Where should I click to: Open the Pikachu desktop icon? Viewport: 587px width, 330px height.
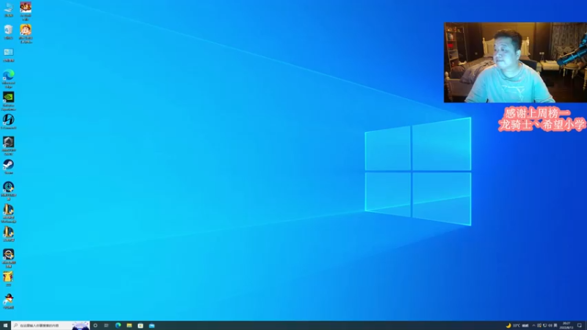pyautogui.click(x=8, y=279)
